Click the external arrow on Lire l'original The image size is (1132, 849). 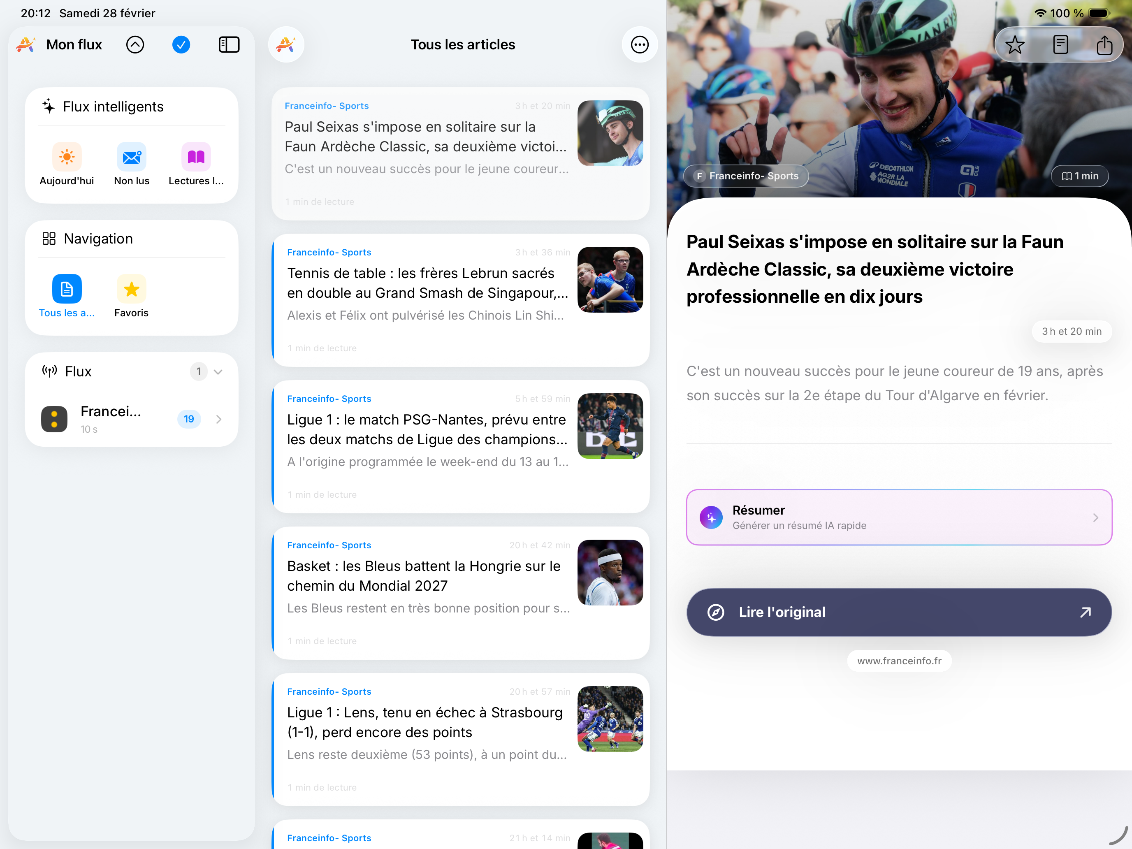(x=1086, y=612)
